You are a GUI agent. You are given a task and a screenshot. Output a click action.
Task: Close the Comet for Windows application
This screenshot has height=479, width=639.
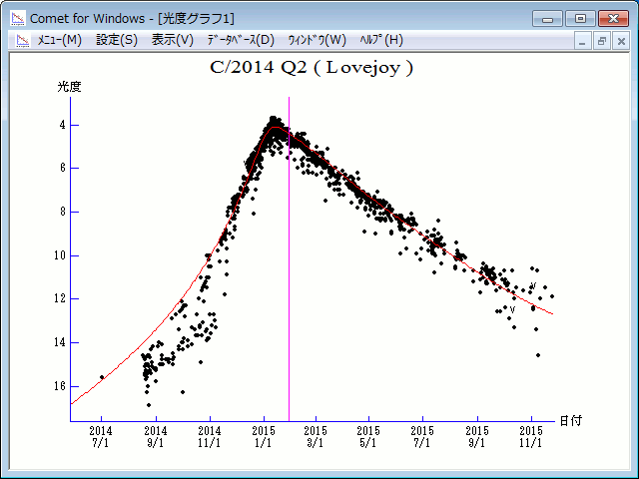[613, 19]
